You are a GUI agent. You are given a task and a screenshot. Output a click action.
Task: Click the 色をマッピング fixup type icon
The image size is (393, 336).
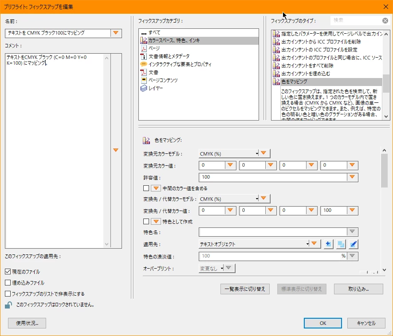(276, 82)
